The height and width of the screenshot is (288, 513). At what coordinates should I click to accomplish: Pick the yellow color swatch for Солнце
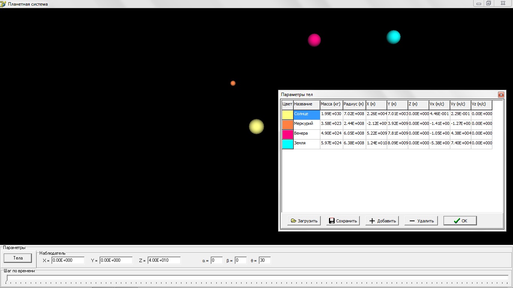(288, 115)
